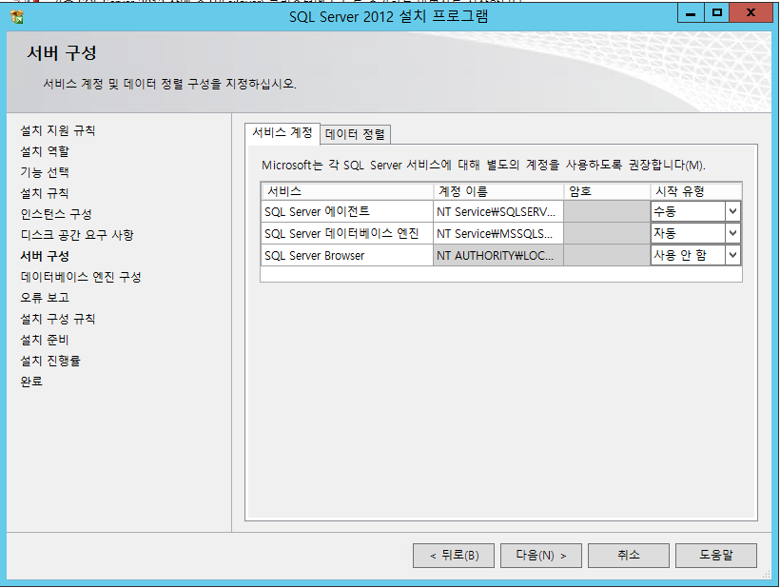This screenshot has height=588, width=780.
Task: Click password field for SQL Server 에이전트
Action: click(606, 211)
